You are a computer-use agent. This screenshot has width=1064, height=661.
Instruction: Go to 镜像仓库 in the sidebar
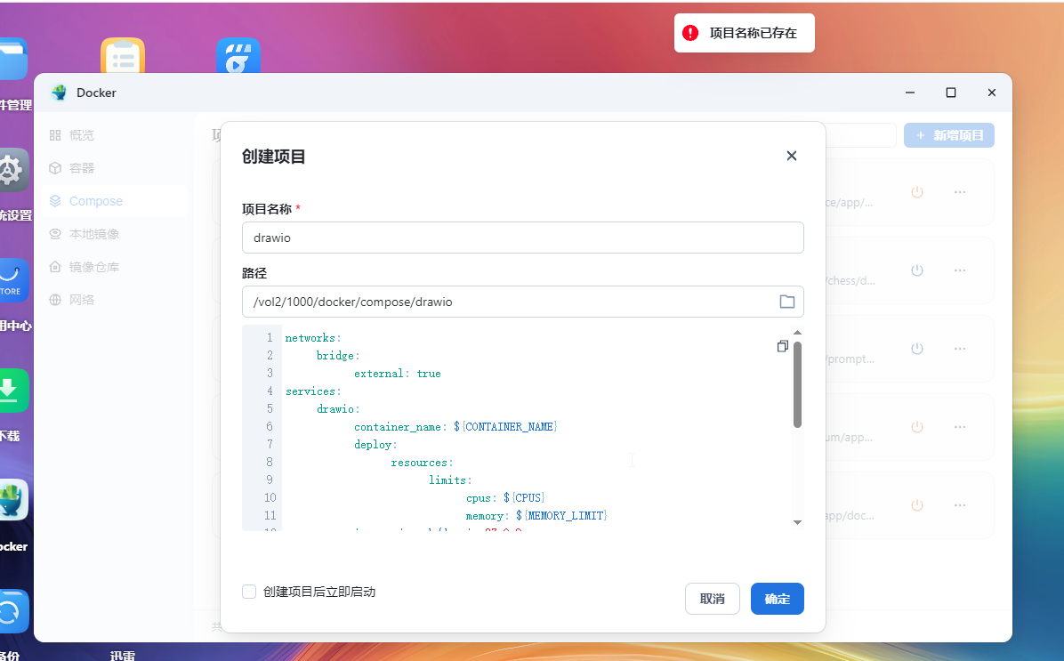coord(93,267)
